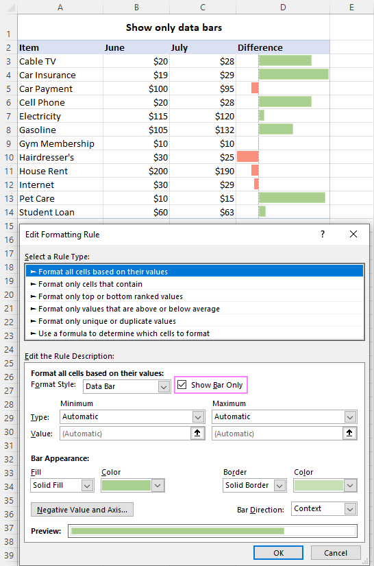The width and height of the screenshot is (374, 566).
Task: Click the Minimum Value input field
Action: tap(125, 433)
